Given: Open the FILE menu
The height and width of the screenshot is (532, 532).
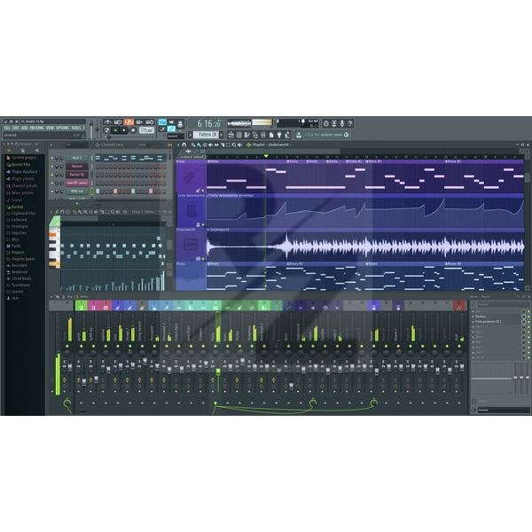Looking at the screenshot, I should tap(7, 128).
